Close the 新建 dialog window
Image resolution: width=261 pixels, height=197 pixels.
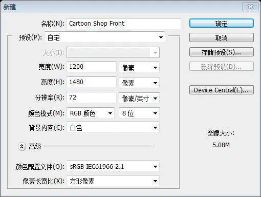250,7
